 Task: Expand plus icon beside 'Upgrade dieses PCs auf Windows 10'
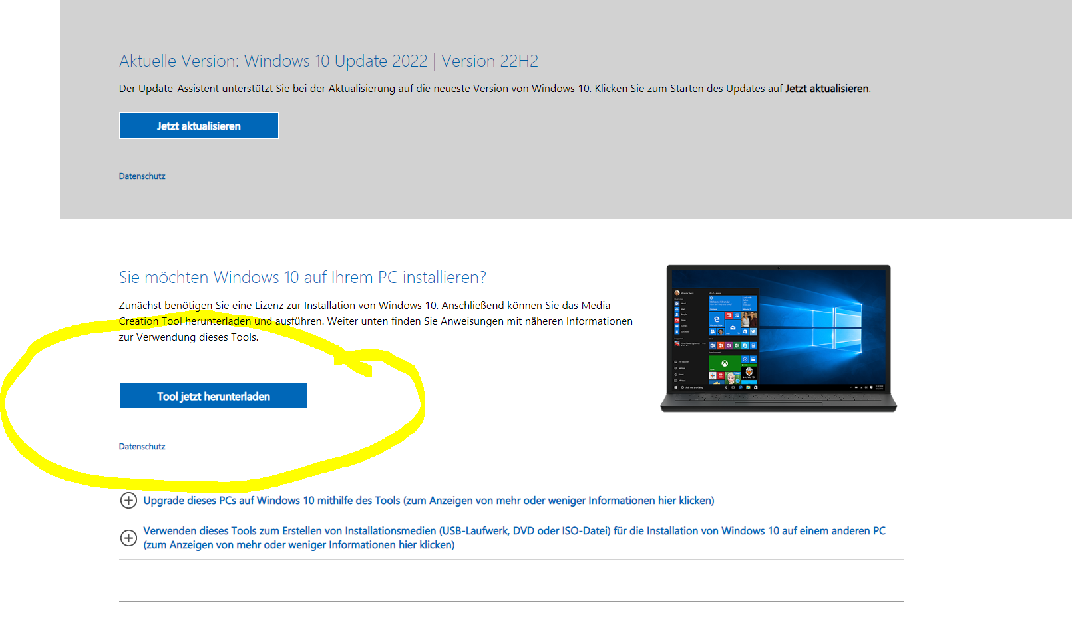[128, 501]
